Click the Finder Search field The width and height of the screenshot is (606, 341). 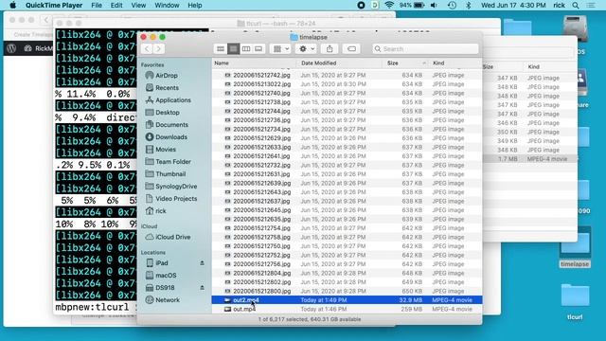pos(425,48)
